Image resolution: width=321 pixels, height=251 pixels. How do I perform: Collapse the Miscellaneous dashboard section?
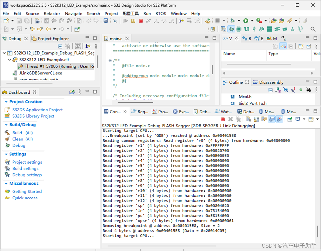point(6,184)
